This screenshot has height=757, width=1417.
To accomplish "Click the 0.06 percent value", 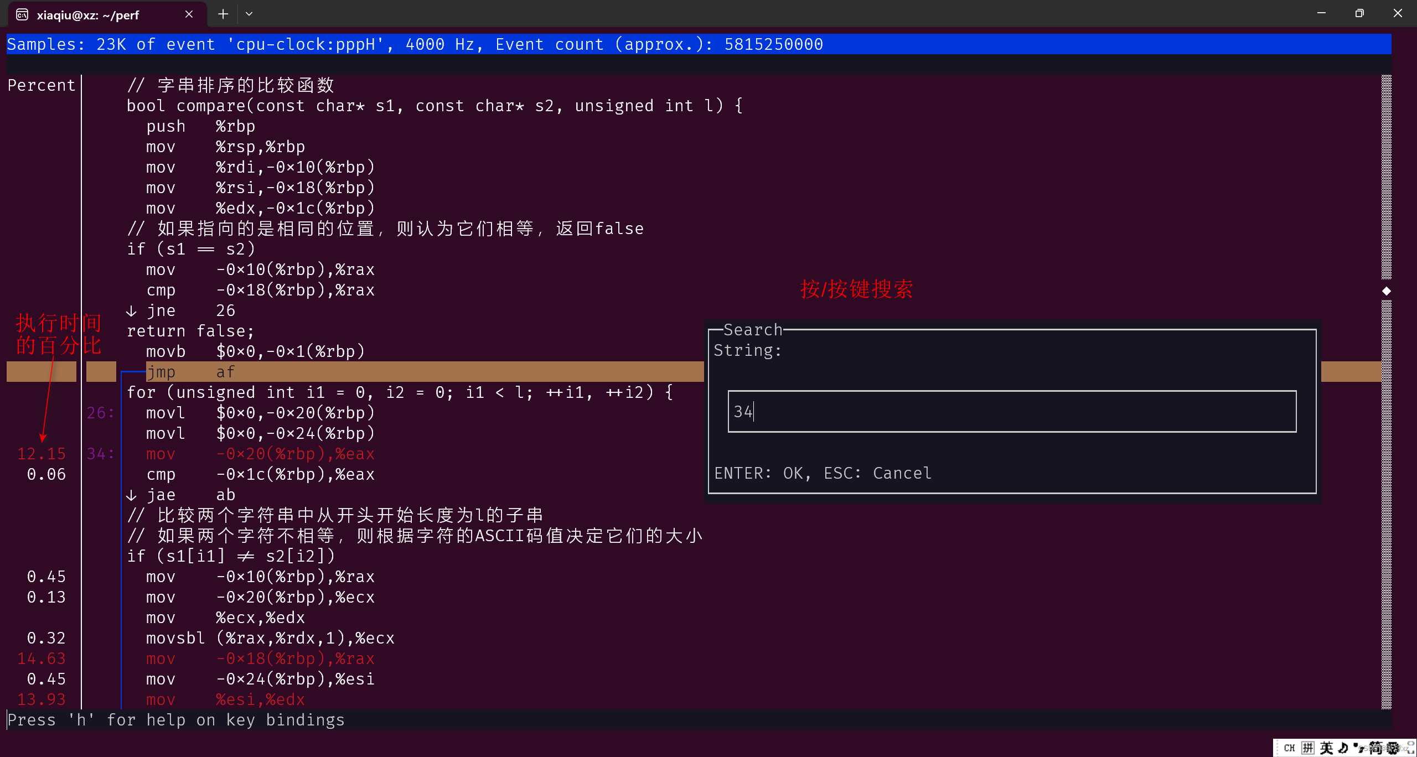I will point(46,474).
